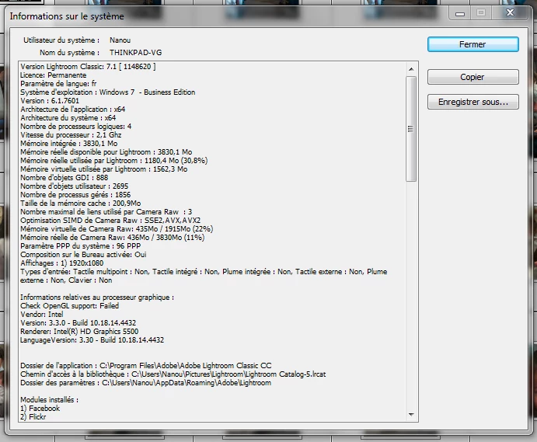Click the maximize window button
The image size is (537, 442).
[x=481, y=13]
